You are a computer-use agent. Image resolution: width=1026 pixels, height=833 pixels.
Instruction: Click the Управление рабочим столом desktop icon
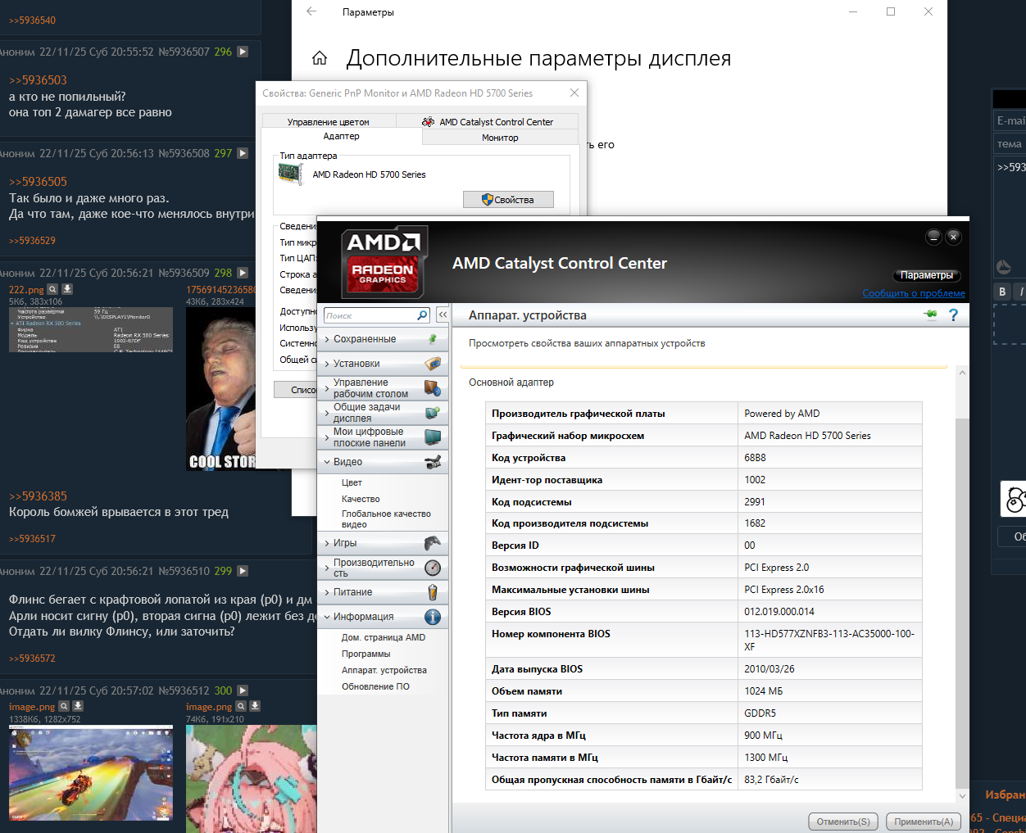433,388
